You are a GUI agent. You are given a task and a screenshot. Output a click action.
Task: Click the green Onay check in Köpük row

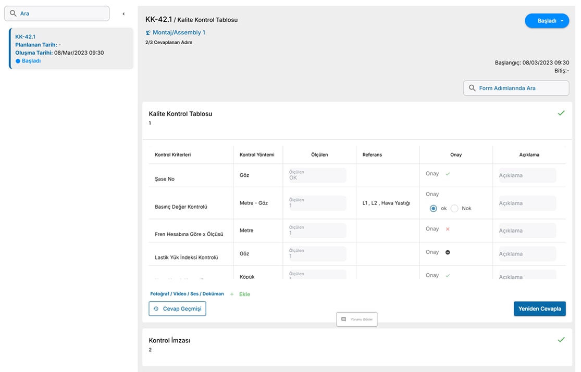[448, 275]
